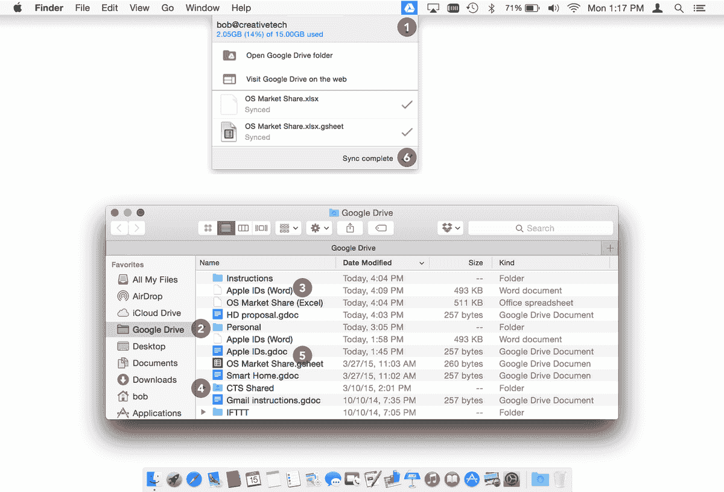The image size is (724, 492).
Task: Switch to column view mode
Action: coord(243,228)
